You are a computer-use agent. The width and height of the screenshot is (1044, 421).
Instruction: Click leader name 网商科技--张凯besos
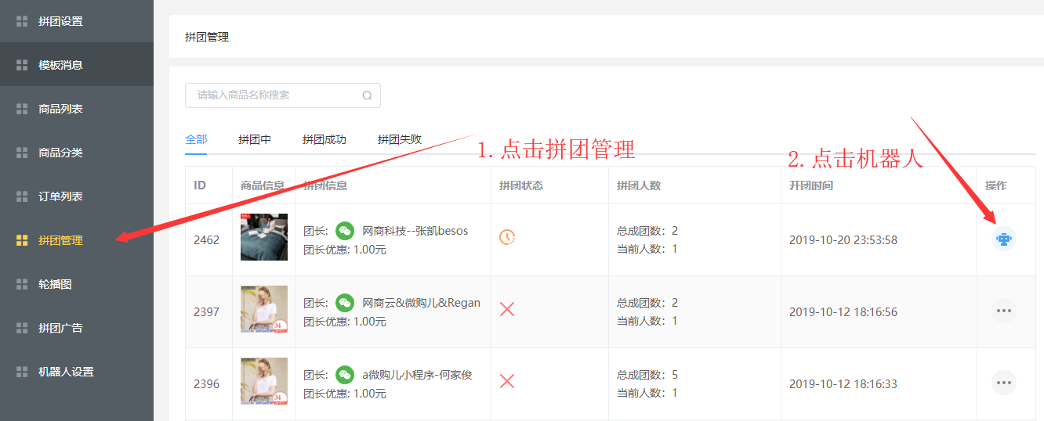coord(415,231)
